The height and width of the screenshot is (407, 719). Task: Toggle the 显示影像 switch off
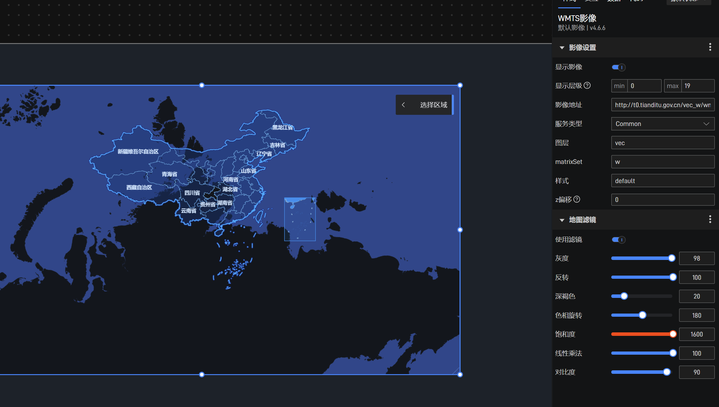(618, 67)
